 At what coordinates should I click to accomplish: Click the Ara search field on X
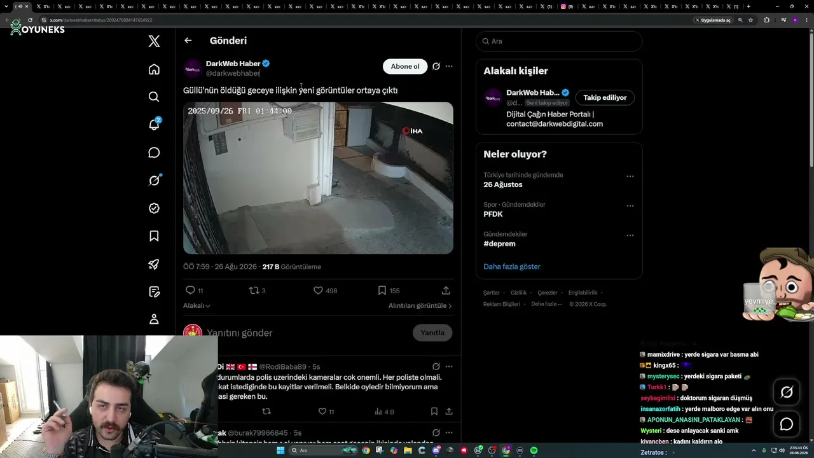click(559, 41)
